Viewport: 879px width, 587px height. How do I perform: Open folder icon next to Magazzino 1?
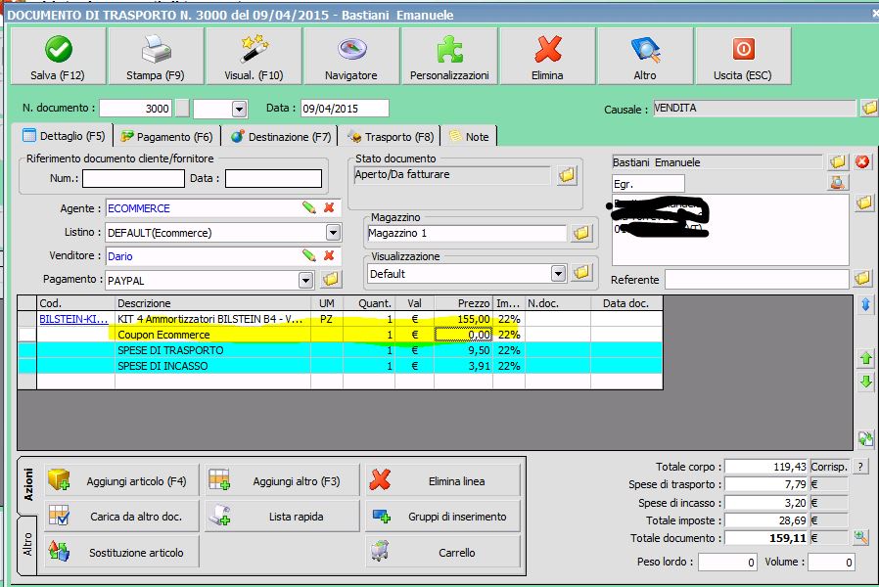point(581,233)
